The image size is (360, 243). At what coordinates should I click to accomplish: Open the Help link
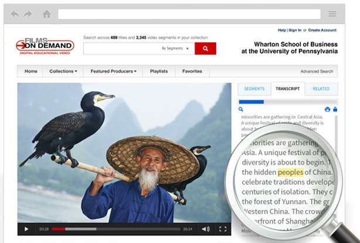coord(281,30)
